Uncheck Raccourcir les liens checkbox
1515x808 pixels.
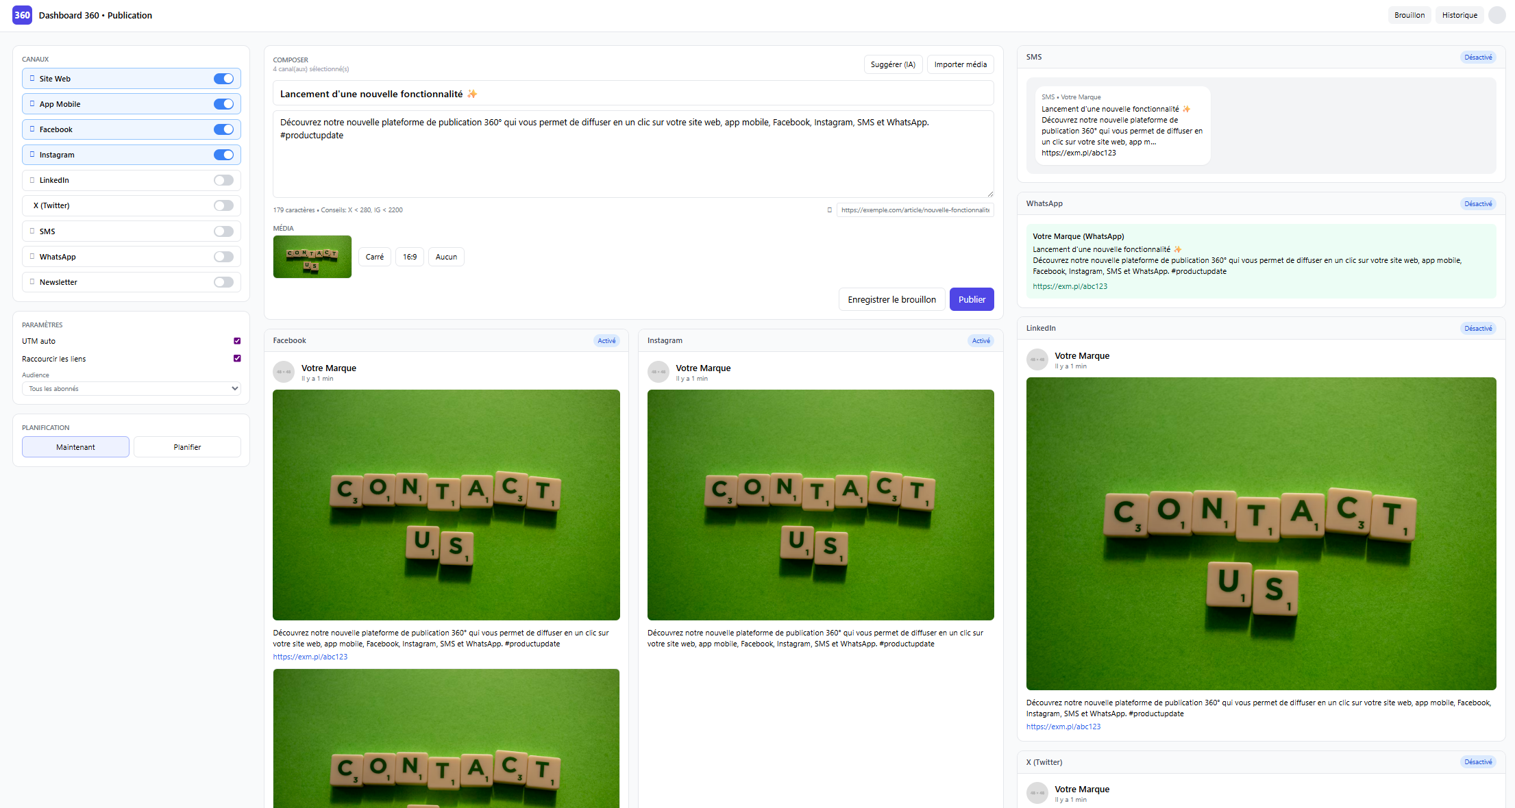pos(237,359)
